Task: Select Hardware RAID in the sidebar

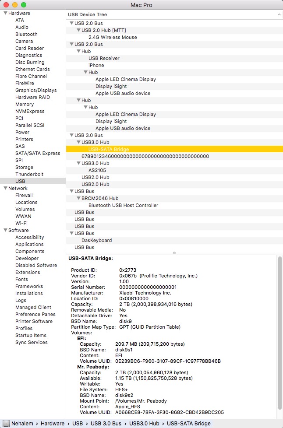Action: click(32, 97)
